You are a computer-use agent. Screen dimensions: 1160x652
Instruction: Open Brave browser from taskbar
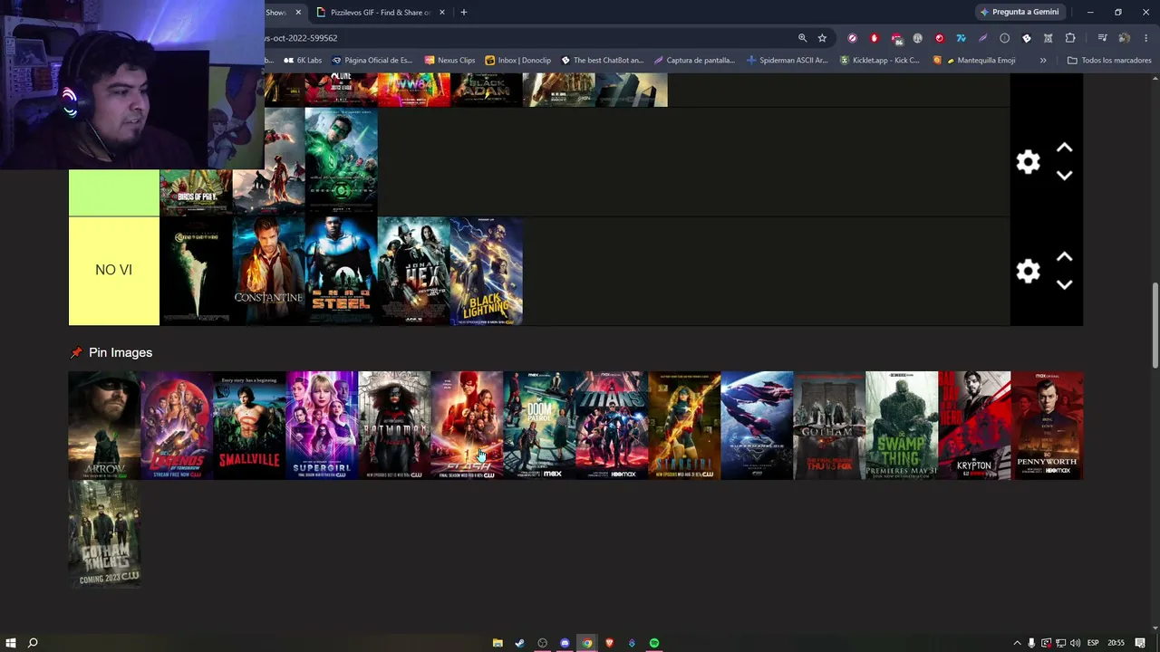coord(609,643)
